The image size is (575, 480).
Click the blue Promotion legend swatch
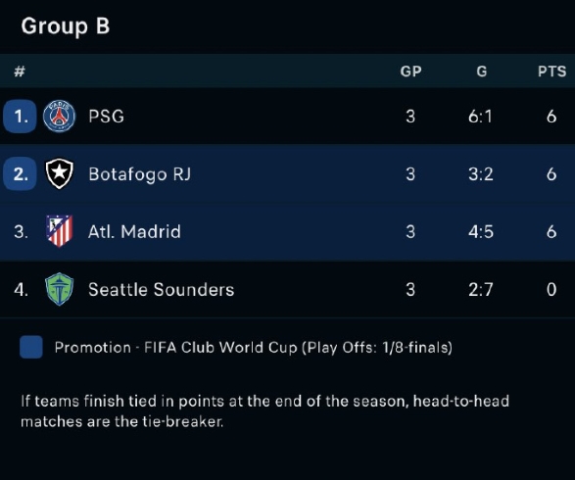(31, 347)
